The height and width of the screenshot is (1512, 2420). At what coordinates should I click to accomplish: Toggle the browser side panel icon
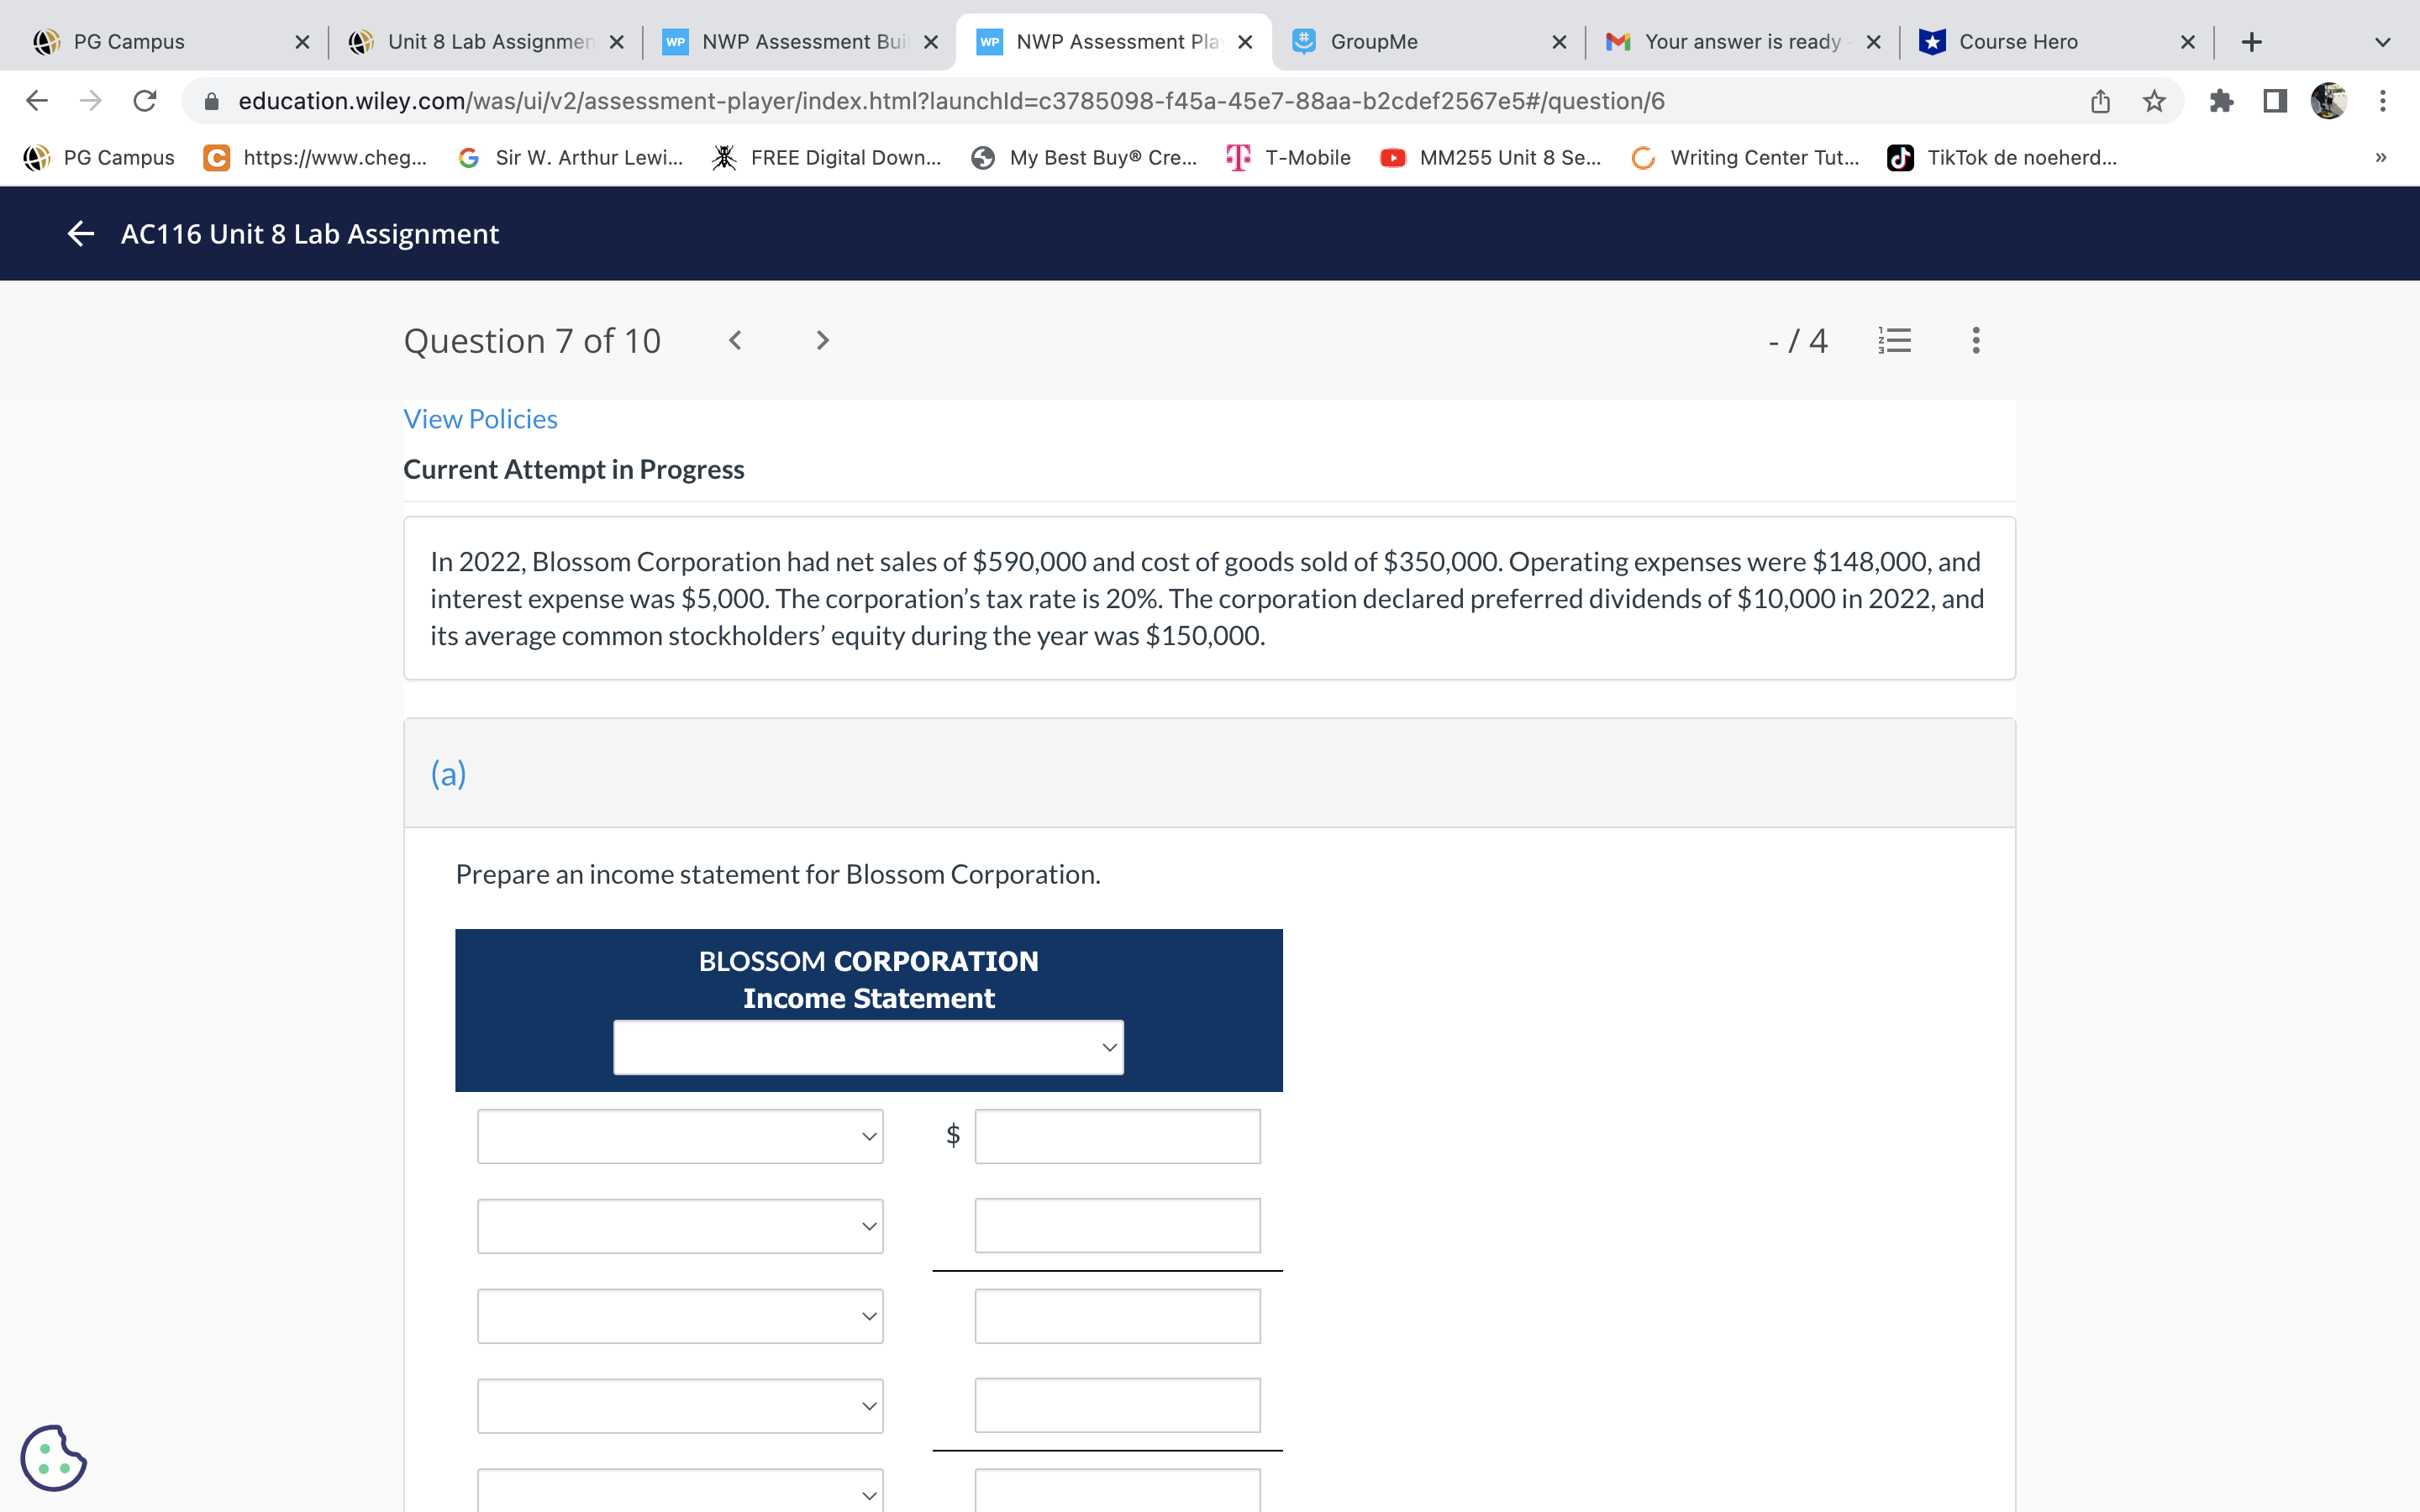tap(2275, 101)
